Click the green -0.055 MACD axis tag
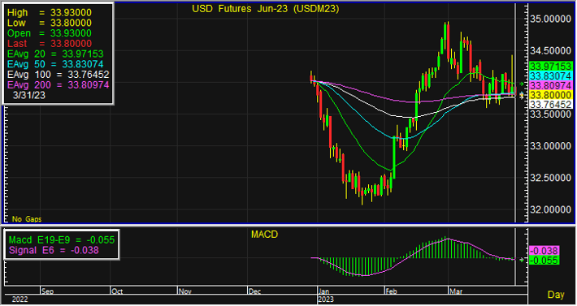The height and width of the screenshot is (306, 577). 544,260
